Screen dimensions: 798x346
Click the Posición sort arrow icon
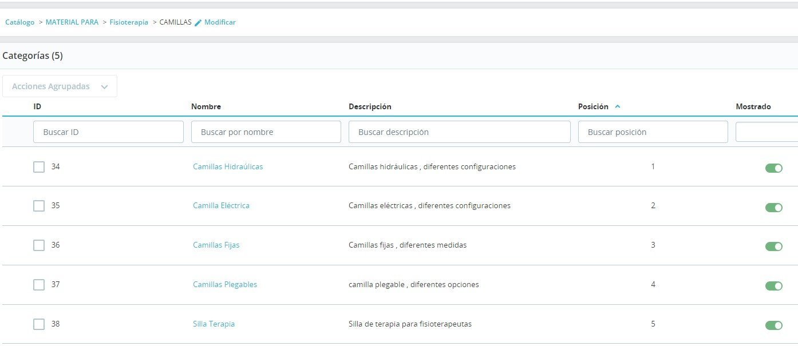pos(617,107)
